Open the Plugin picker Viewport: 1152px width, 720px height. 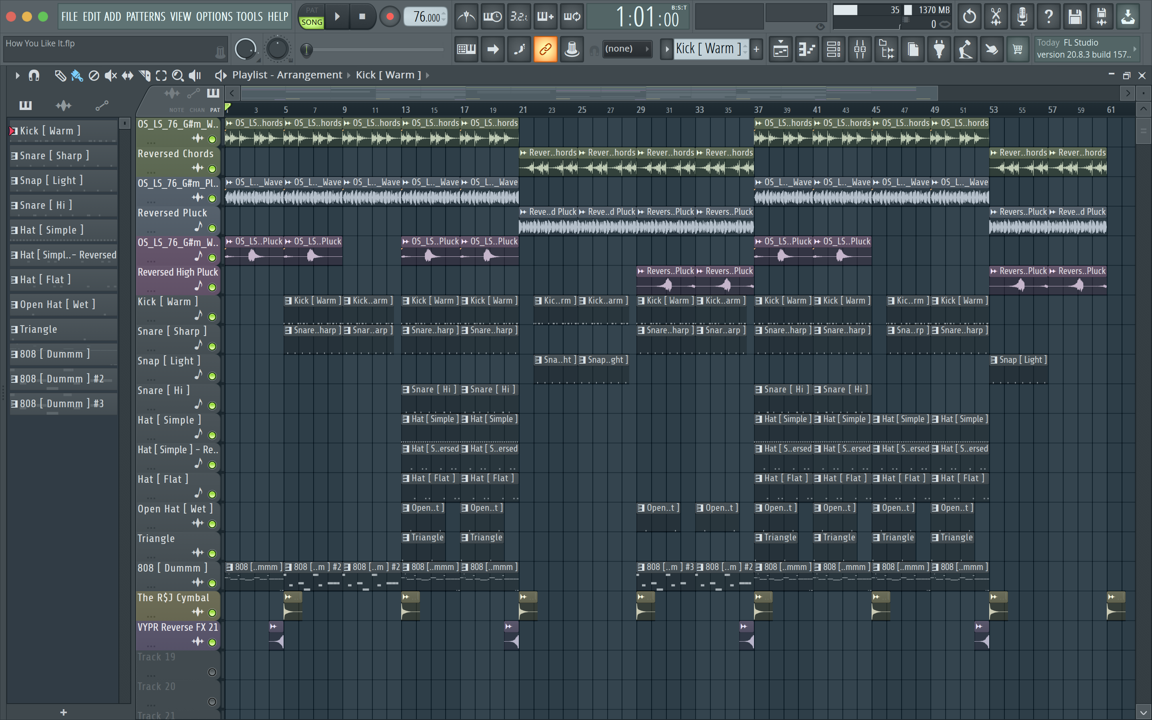(x=939, y=49)
